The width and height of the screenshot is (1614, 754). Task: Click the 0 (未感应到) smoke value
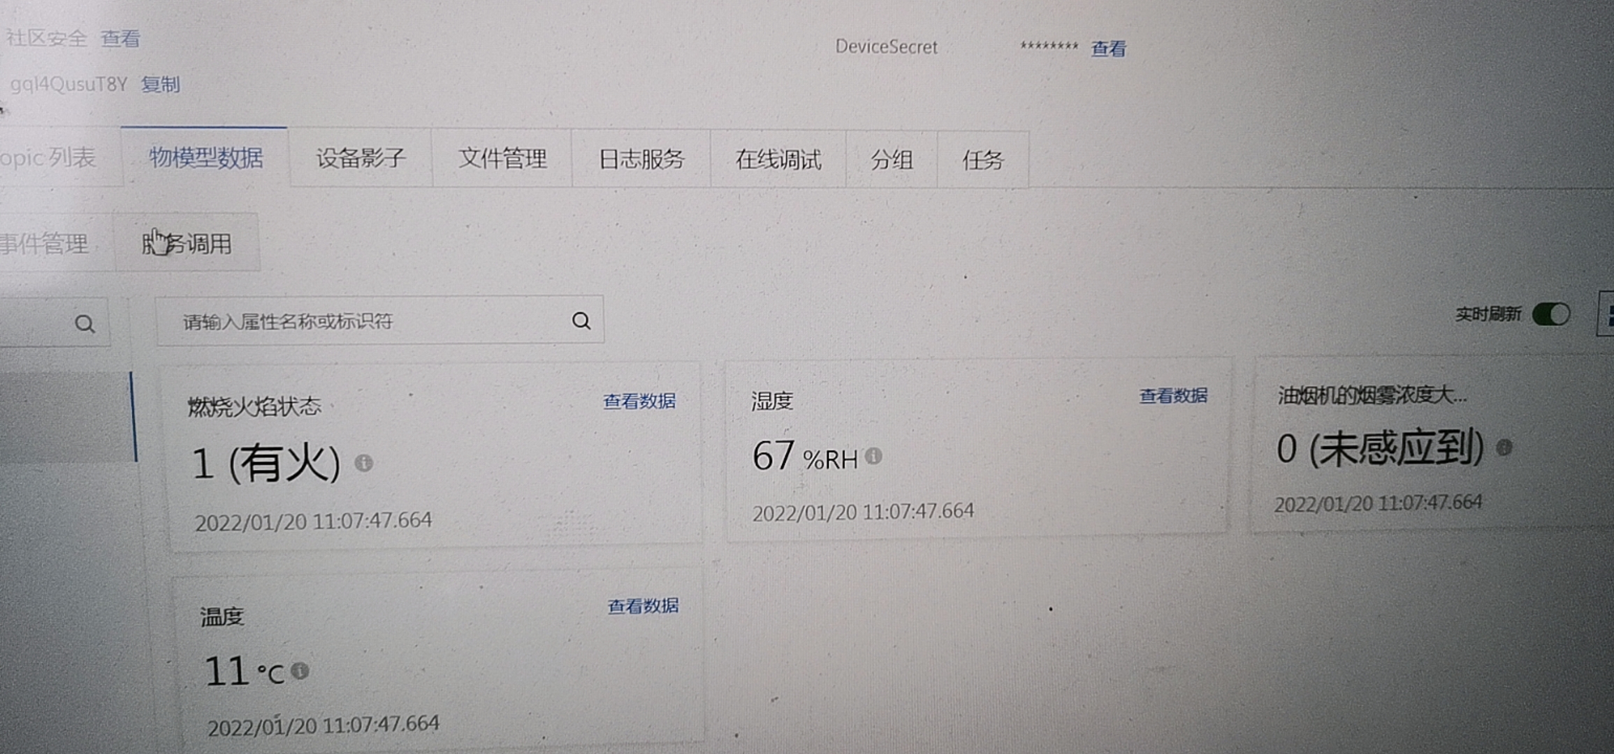1380,448
